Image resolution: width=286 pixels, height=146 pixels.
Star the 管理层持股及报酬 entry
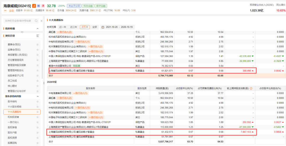[38, 65]
